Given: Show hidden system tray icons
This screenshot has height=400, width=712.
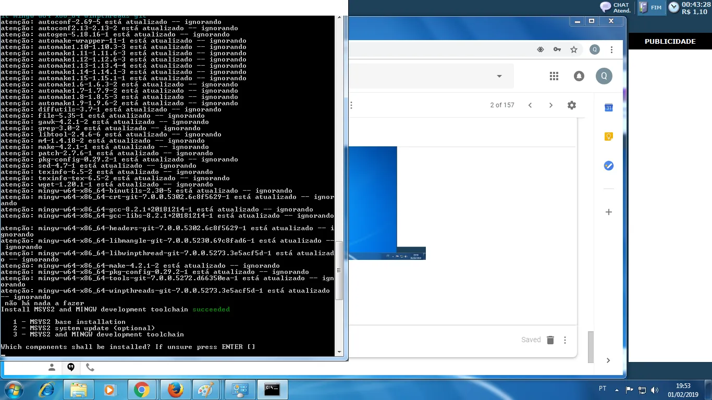Looking at the screenshot, I should pyautogui.click(x=617, y=390).
